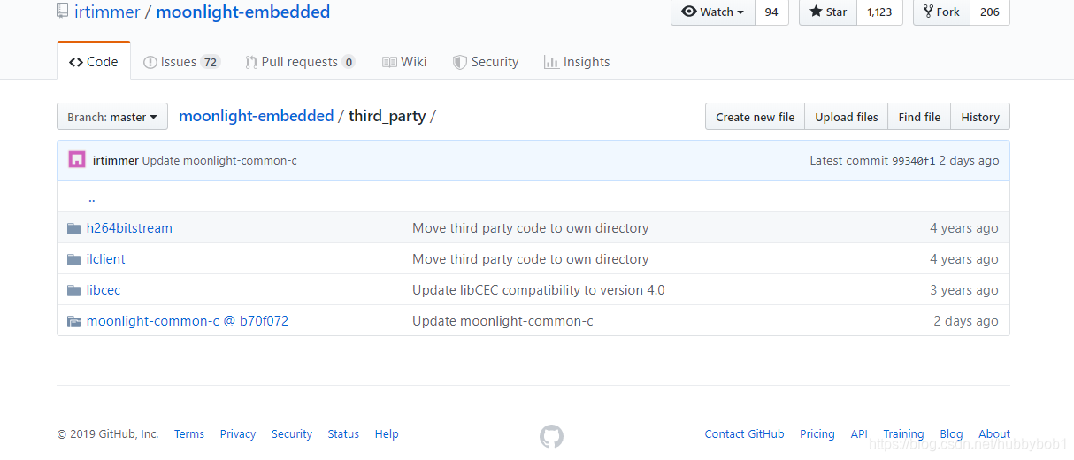Open commit hash 99340f1
Screen dimensions: 1074x460
tap(913, 161)
